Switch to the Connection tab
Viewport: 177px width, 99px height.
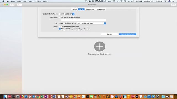point(90,9)
